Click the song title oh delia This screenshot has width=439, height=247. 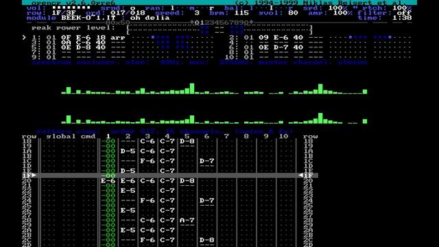150,18
